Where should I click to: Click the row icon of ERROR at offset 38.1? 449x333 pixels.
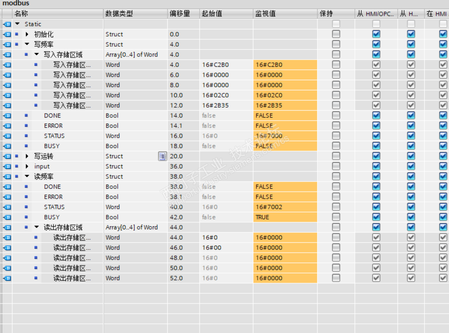pos(7,197)
